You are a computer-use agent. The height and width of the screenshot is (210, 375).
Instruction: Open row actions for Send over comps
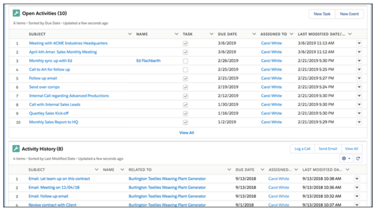tap(359, 87)
